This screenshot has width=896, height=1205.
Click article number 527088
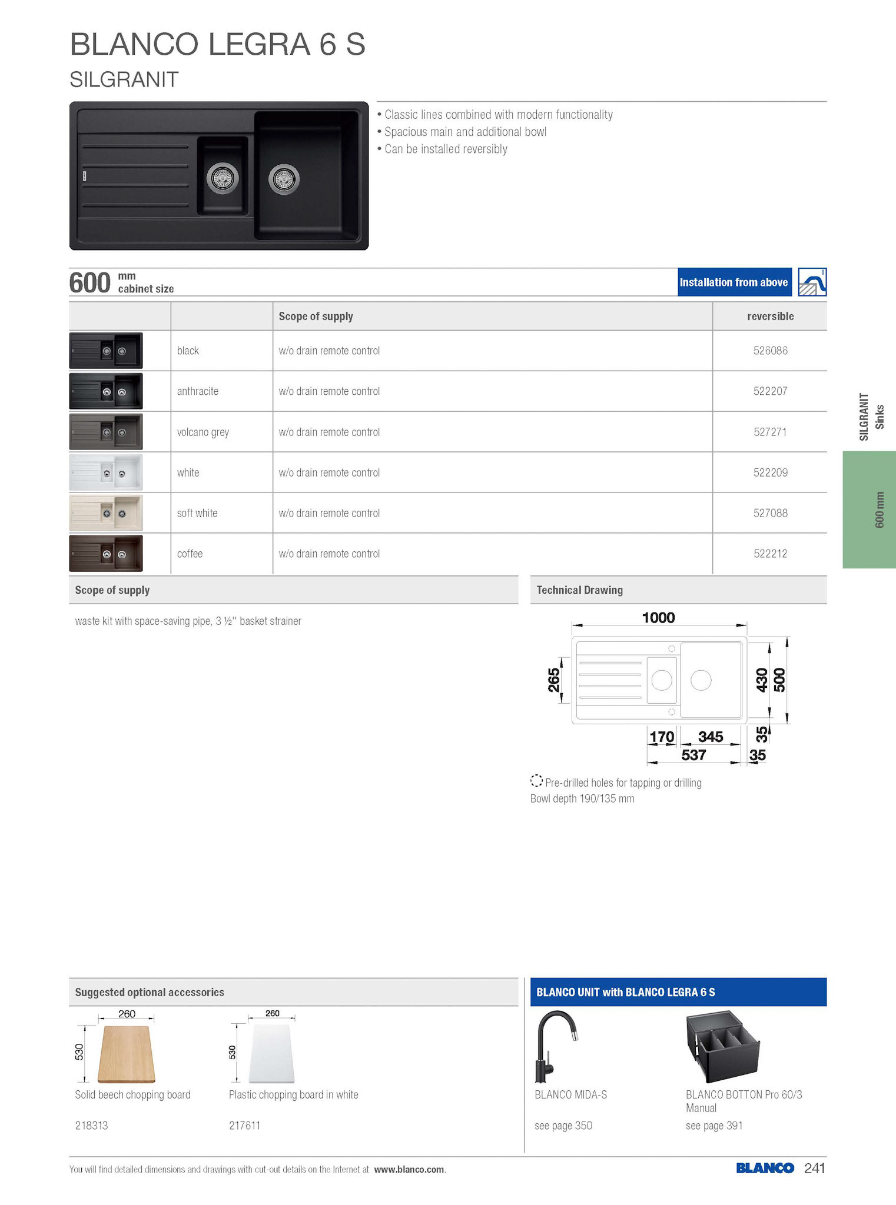(x=771, y=513)
